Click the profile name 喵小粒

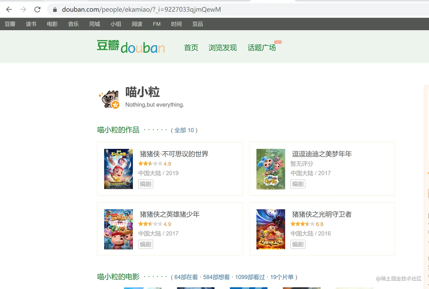pos(142,92)
